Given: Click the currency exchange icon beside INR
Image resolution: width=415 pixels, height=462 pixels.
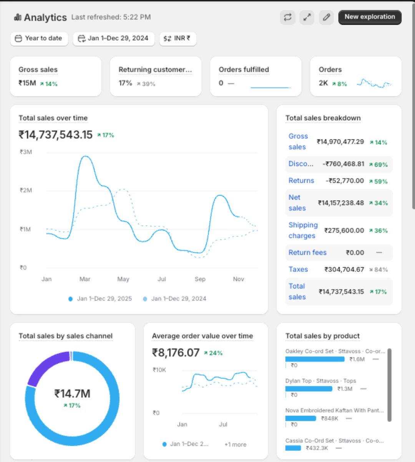Looking at the screenshot, I should (x=167, y=38).
